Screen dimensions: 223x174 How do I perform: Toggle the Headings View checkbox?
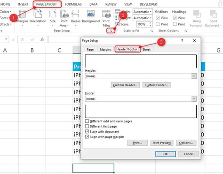click(x=175, y=18)
